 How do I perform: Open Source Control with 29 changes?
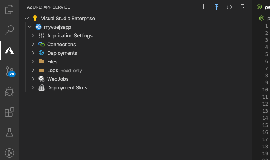tap(10, 71)
